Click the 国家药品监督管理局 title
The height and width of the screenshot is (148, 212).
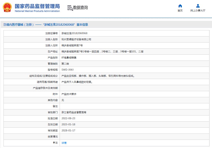pyautogui.click(x=37, y=6)
